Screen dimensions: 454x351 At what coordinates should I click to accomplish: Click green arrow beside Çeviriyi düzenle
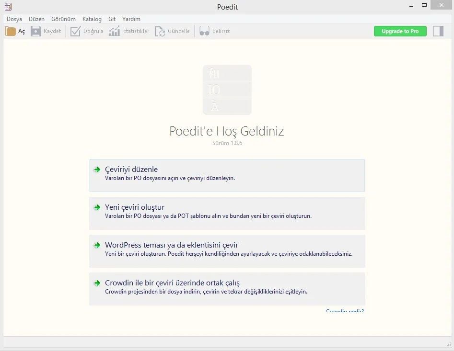coord(97,170)
